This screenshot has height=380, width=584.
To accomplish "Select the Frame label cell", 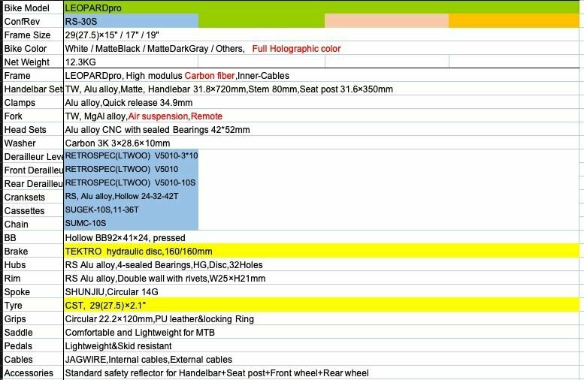I will 33,76.
